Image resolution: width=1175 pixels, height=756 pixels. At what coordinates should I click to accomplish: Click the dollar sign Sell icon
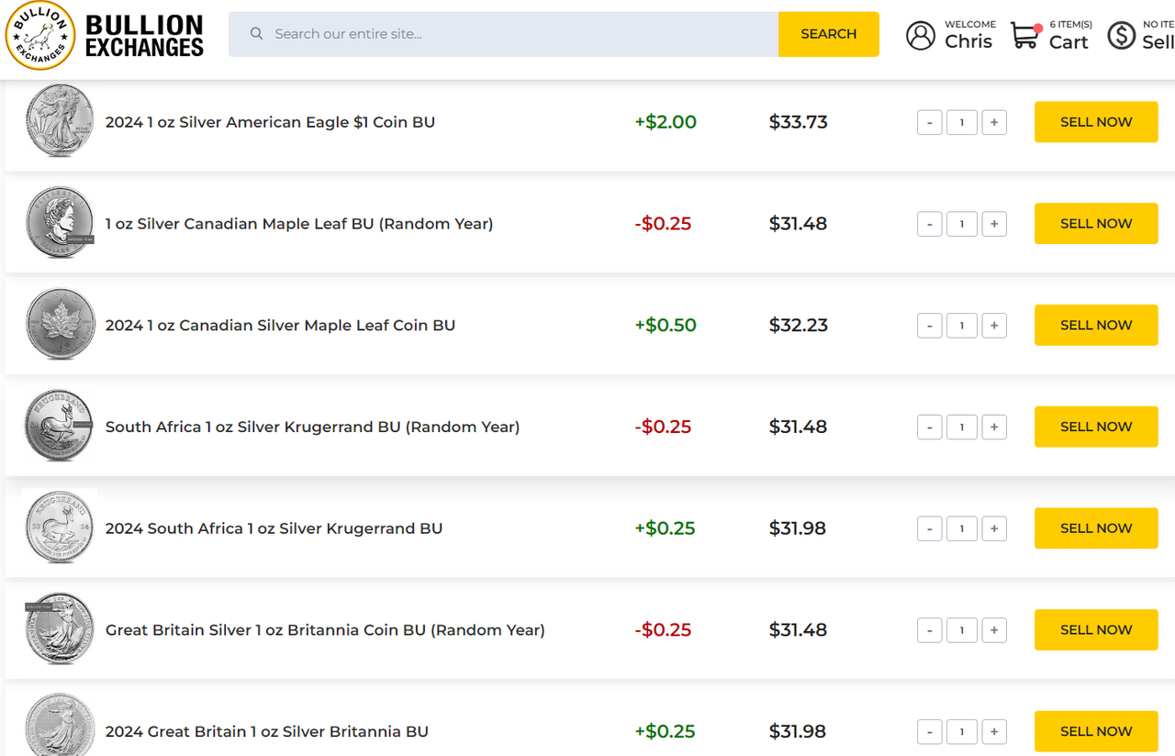[1122, 36]
